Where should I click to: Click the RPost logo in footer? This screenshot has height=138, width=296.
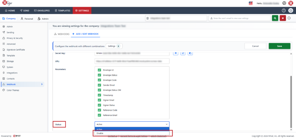click(17, 136)
